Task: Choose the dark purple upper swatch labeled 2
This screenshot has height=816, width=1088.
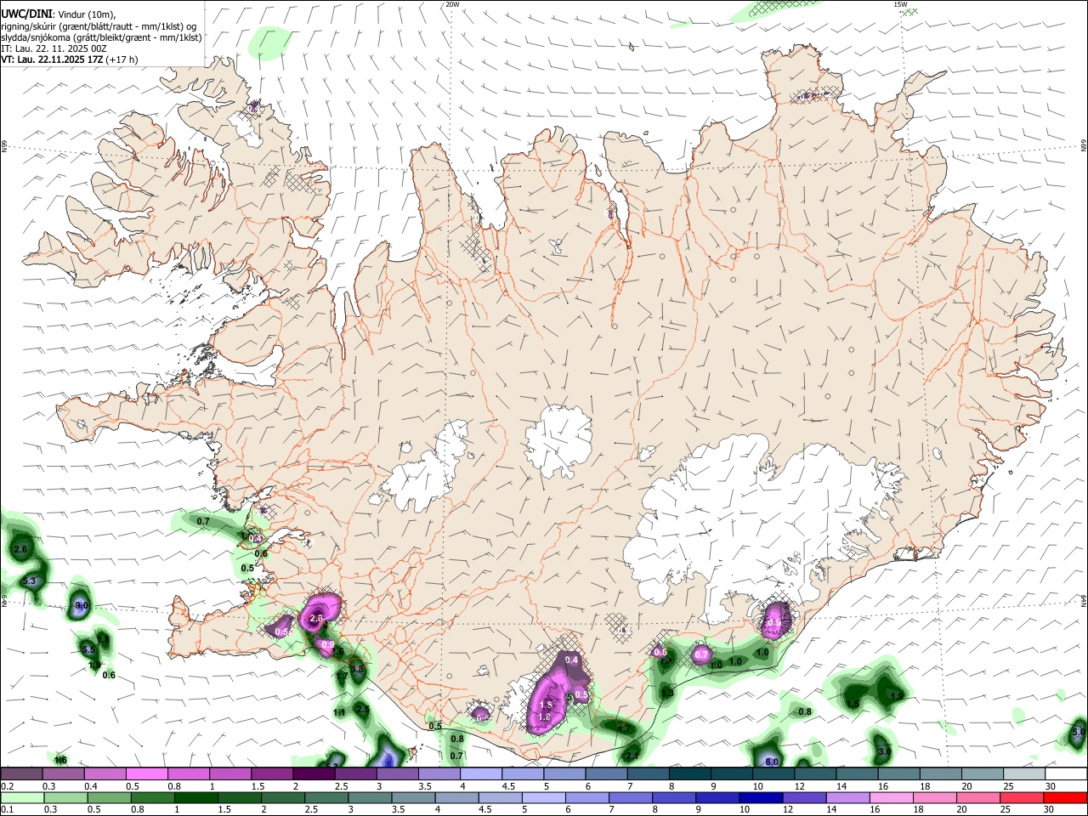Action: click(x=314, y=773)
